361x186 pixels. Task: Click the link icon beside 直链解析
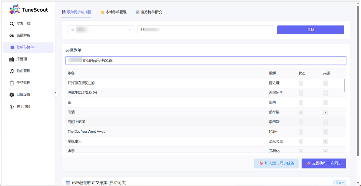pos(12,35)
